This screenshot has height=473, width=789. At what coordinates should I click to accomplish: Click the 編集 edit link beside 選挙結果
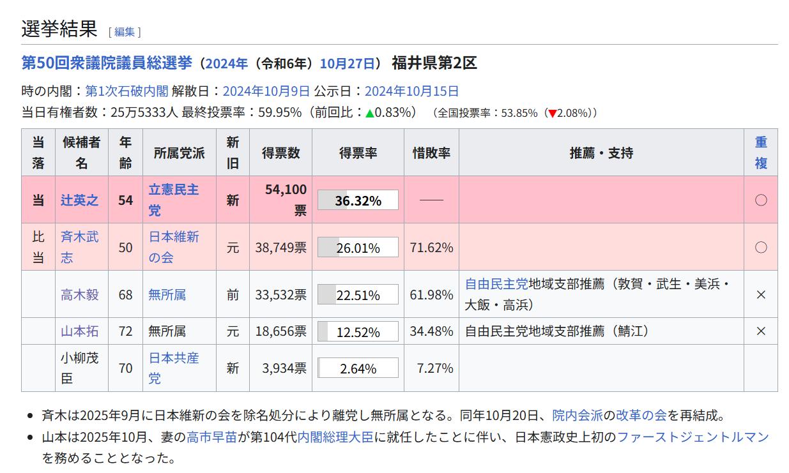[x=125, y=32]
